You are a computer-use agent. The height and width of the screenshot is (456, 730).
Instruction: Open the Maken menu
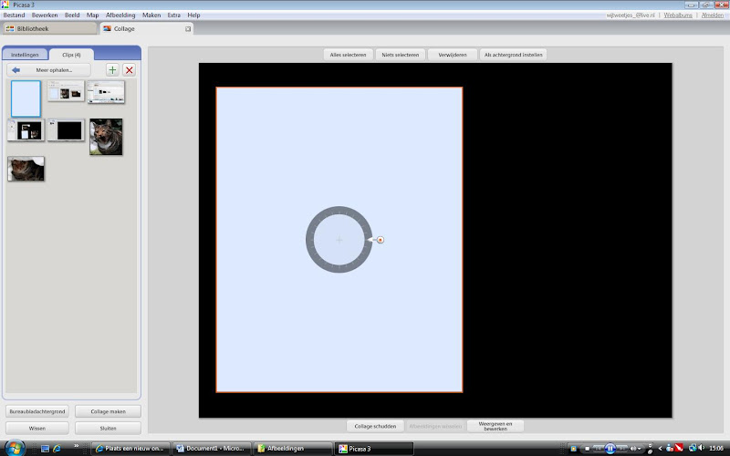coord(151,15)
